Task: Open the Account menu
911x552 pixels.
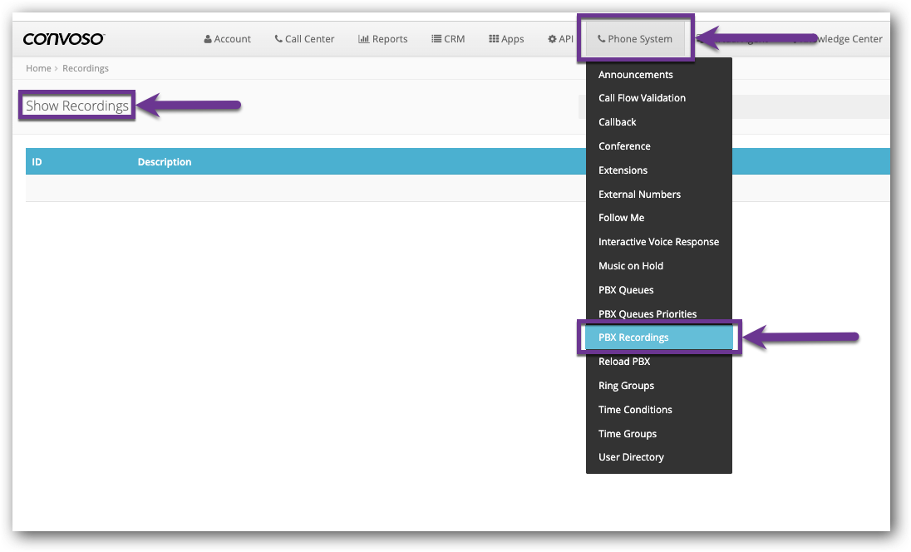Action: (227, 39)
